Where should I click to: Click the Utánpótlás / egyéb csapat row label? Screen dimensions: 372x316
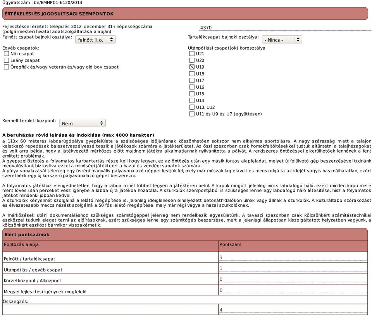pos(33,270)
